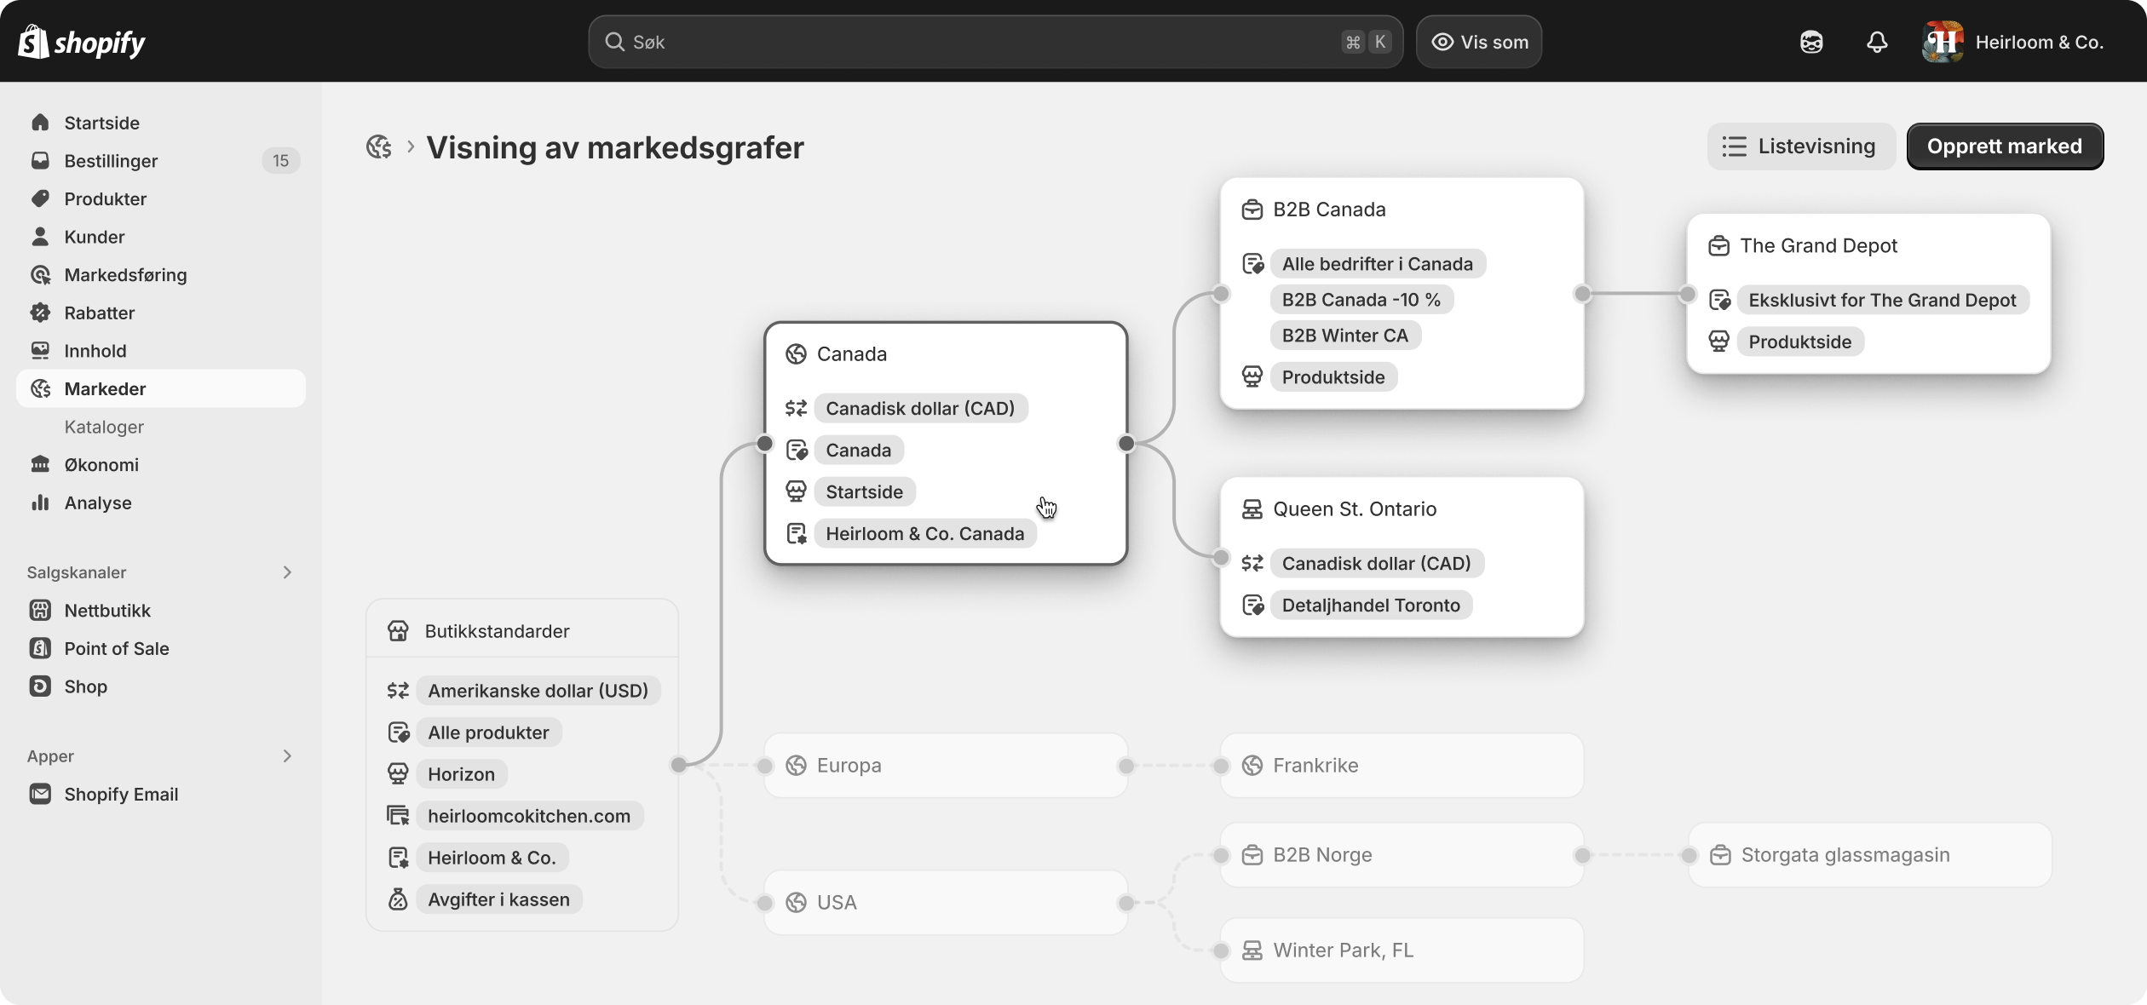Open Rabatter in the sidebar
Viewport: 2147px width, 1005px height.
pyautogui.click(x=160, y=313)
